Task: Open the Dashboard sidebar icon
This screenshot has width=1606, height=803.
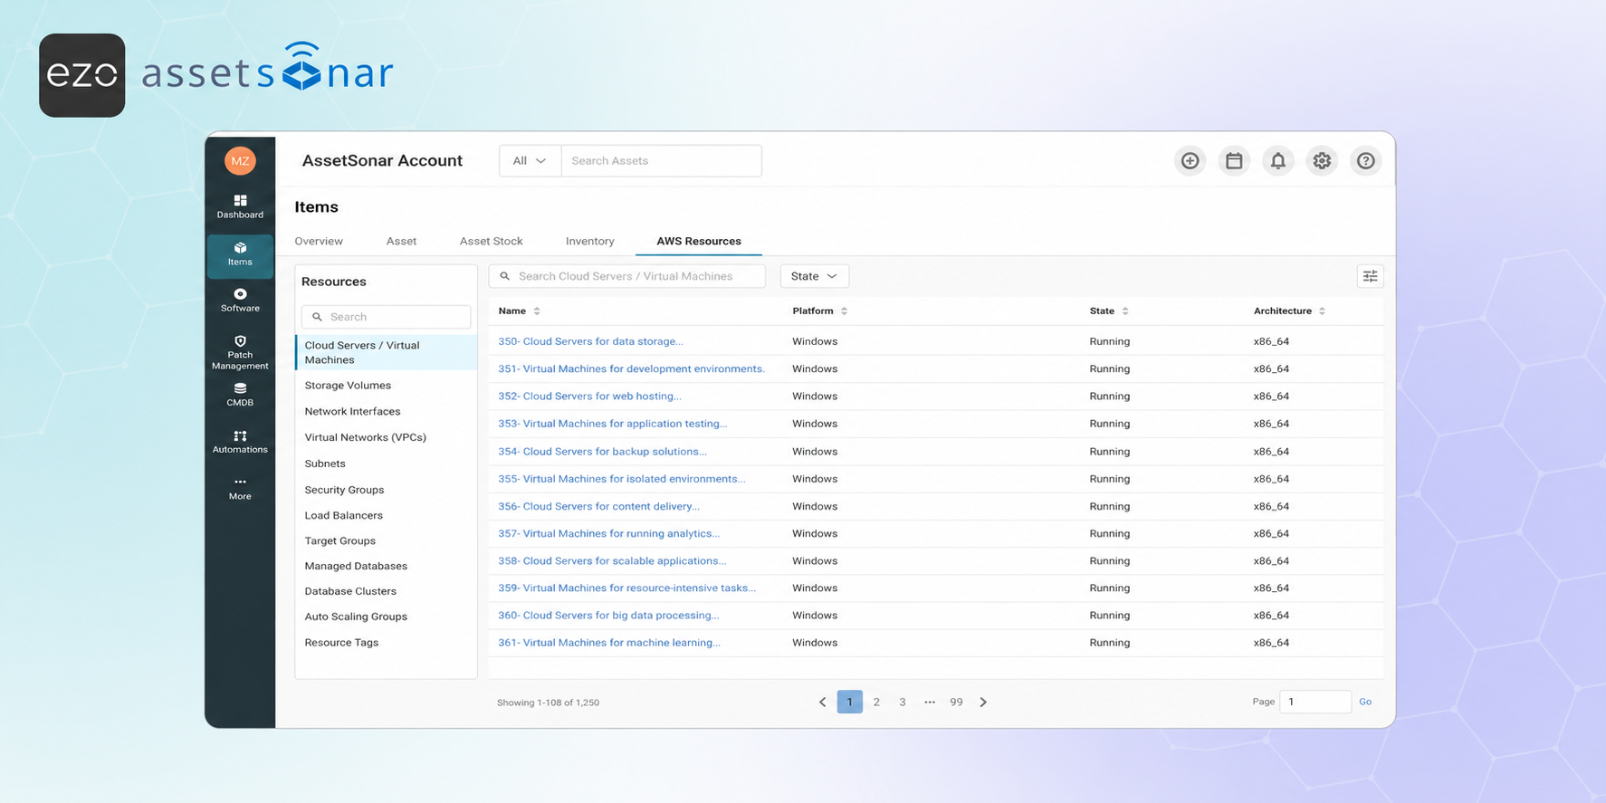Action: (240, 206)
